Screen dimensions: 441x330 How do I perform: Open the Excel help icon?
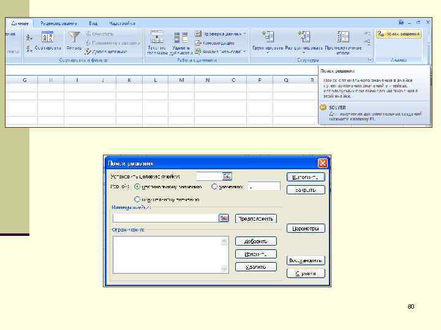click(401, 23)
